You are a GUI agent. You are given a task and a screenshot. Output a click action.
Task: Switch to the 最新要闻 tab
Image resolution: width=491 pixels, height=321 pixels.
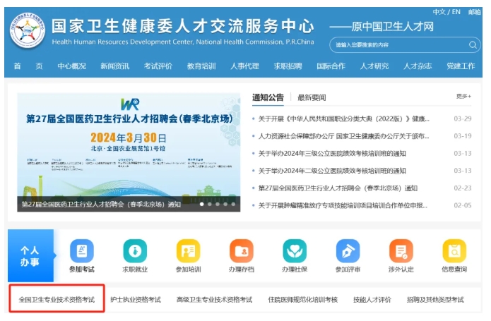click(312, 97)
